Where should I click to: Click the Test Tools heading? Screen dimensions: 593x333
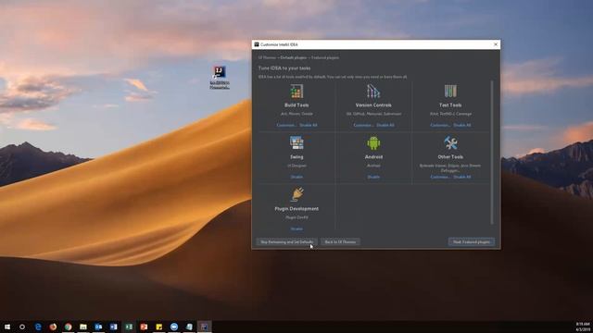coord(450,105)
